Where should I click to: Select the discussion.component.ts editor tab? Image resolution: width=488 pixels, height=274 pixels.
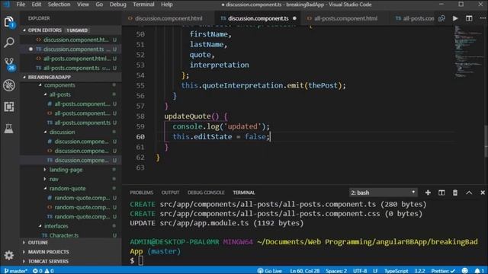258,18
